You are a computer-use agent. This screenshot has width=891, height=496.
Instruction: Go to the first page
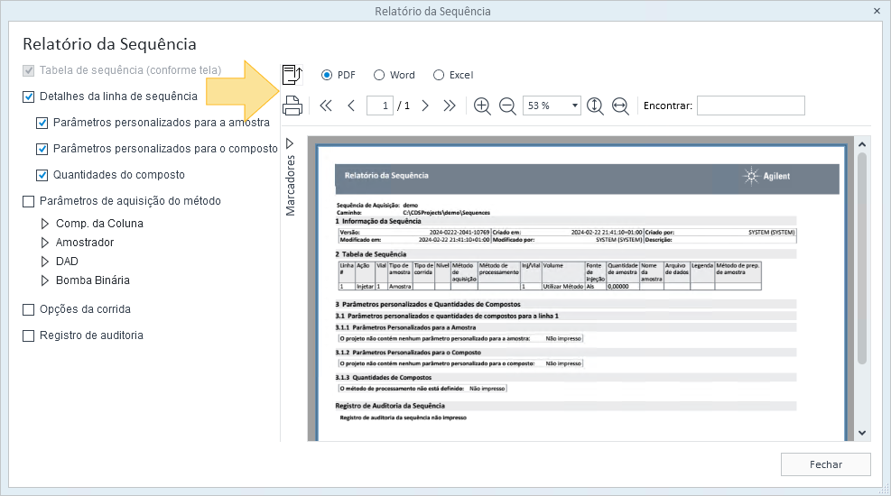click(326, 106)
